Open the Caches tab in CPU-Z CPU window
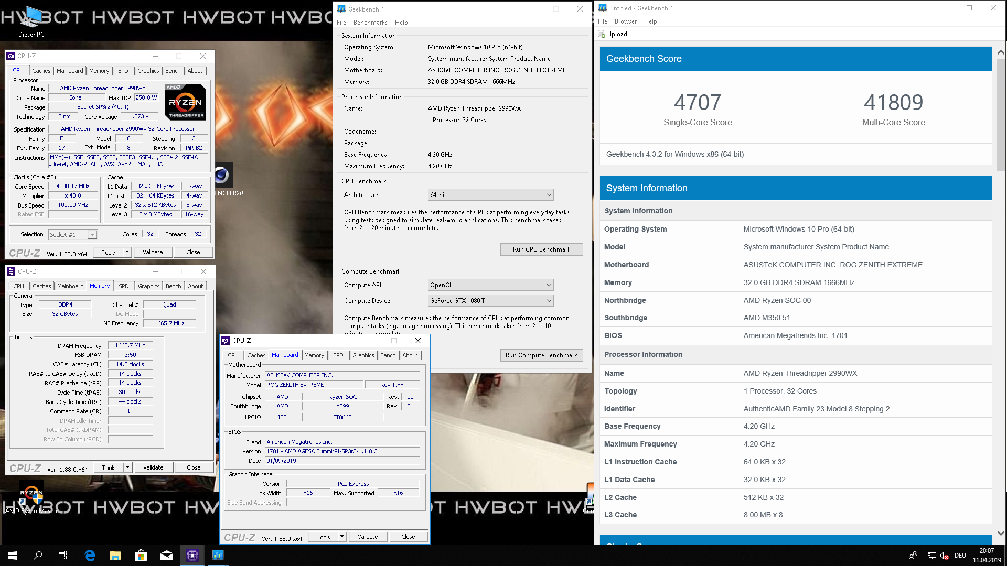This screenshot has height=566, width=1007. point(41,71)
